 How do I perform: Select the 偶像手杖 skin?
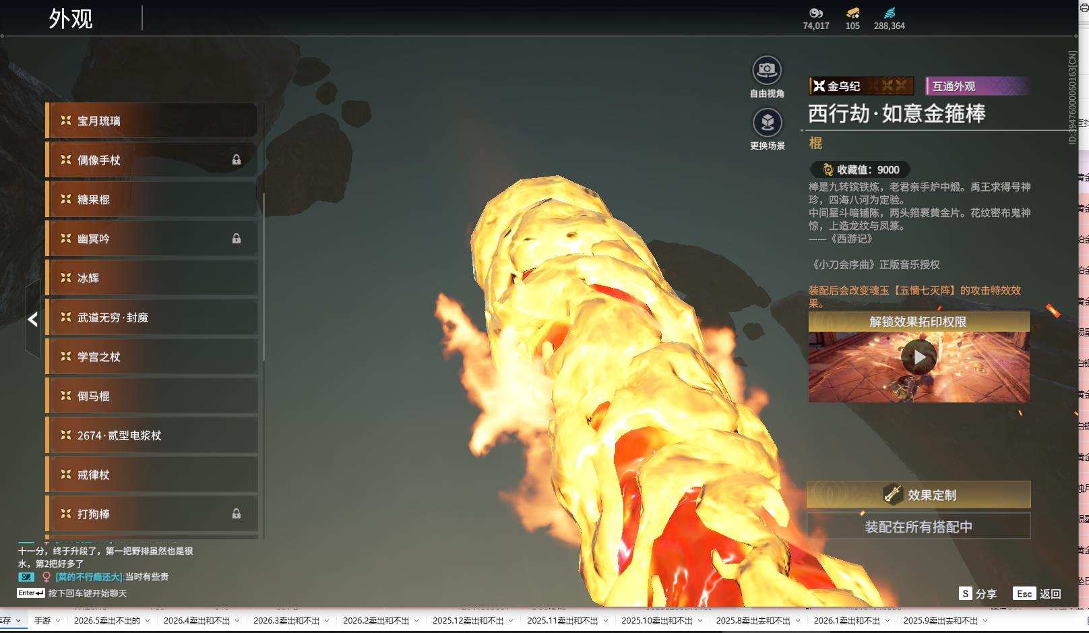coord(152,160)
